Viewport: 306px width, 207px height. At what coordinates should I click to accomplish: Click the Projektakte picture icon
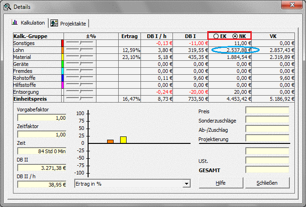click(x=54, y=23)
